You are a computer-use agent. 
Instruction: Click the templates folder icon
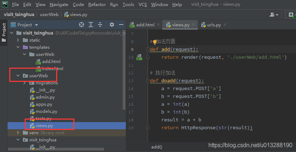pos(25,47)
